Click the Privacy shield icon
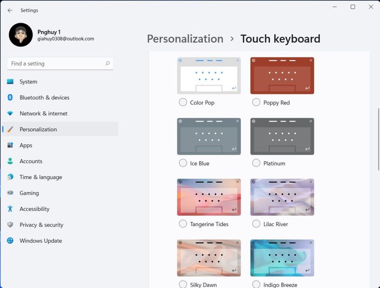Image resolution: width=380 pixels, height=288 pixels. [10, 225]
